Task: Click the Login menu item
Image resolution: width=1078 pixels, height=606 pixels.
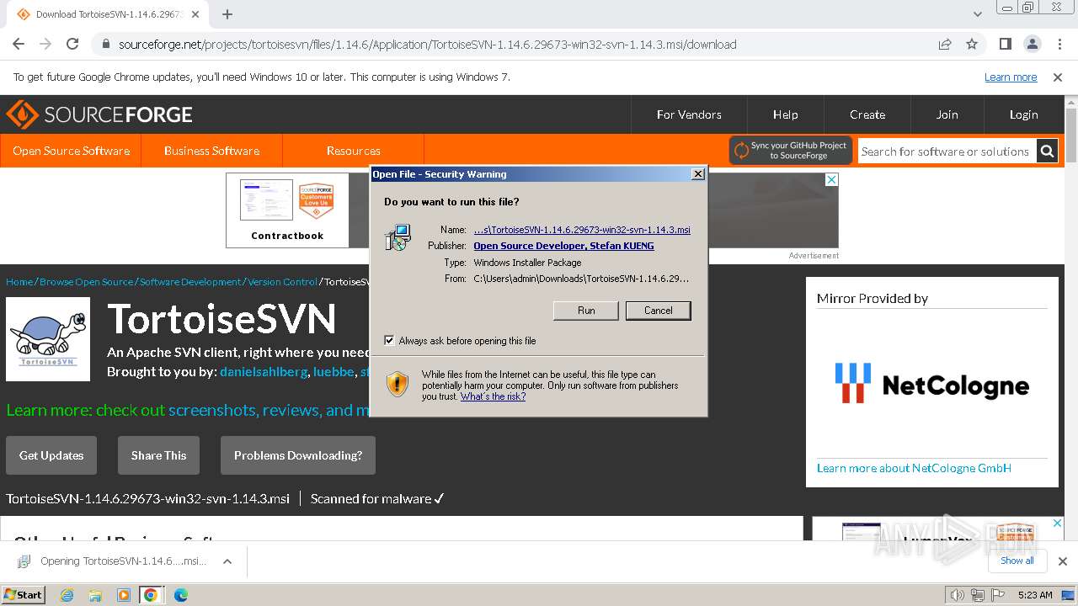Action: click(x=1023, y=114)
